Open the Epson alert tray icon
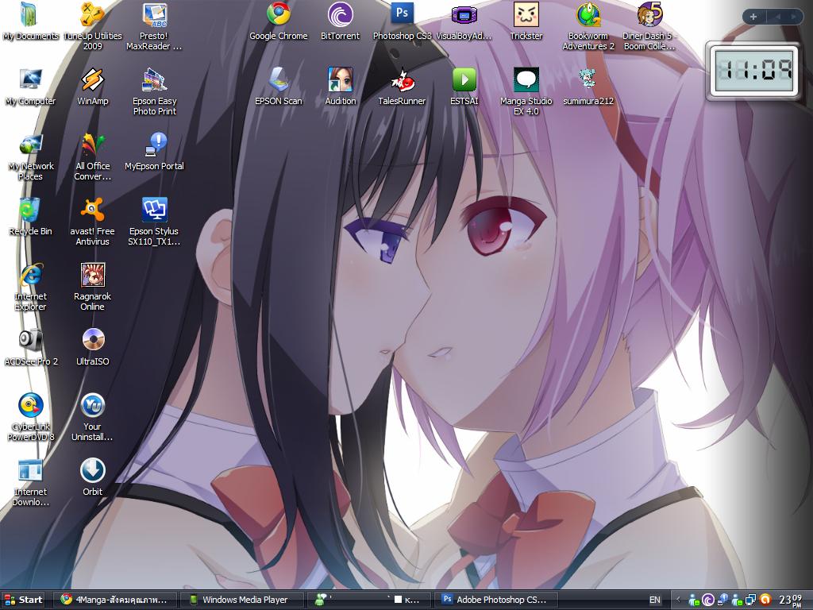The image size is (813, 610). tap(722, 599)
